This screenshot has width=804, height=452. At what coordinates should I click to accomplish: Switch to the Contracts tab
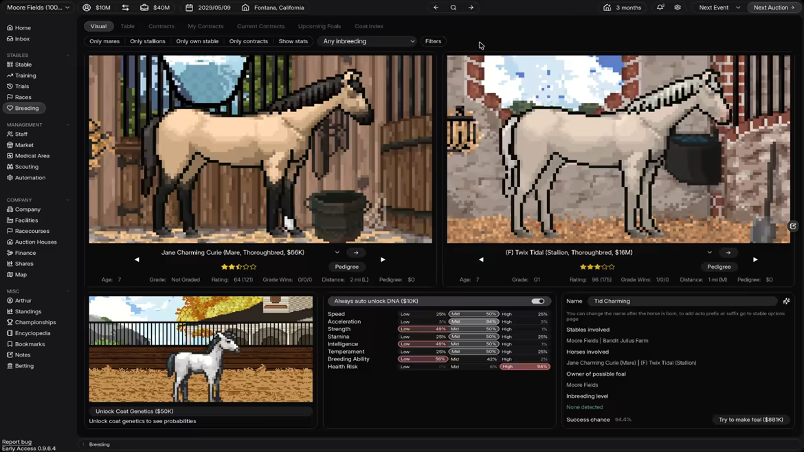(161, 26)
